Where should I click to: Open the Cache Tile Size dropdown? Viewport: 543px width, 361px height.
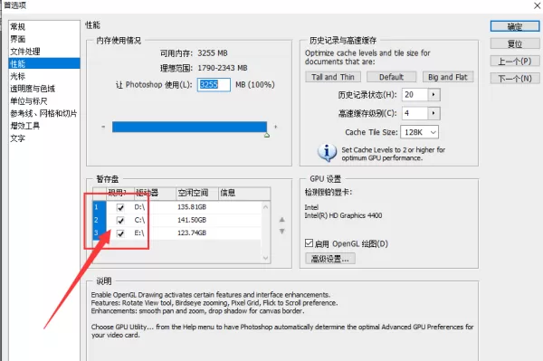coord(419,132)
